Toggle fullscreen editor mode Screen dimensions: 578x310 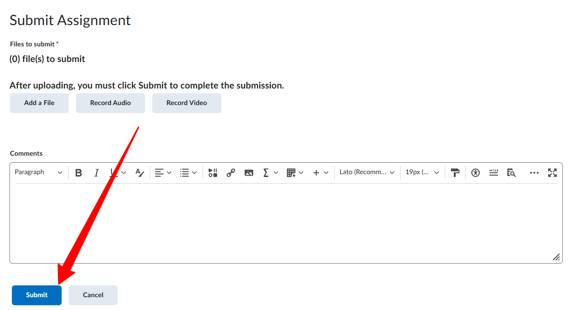552,173
